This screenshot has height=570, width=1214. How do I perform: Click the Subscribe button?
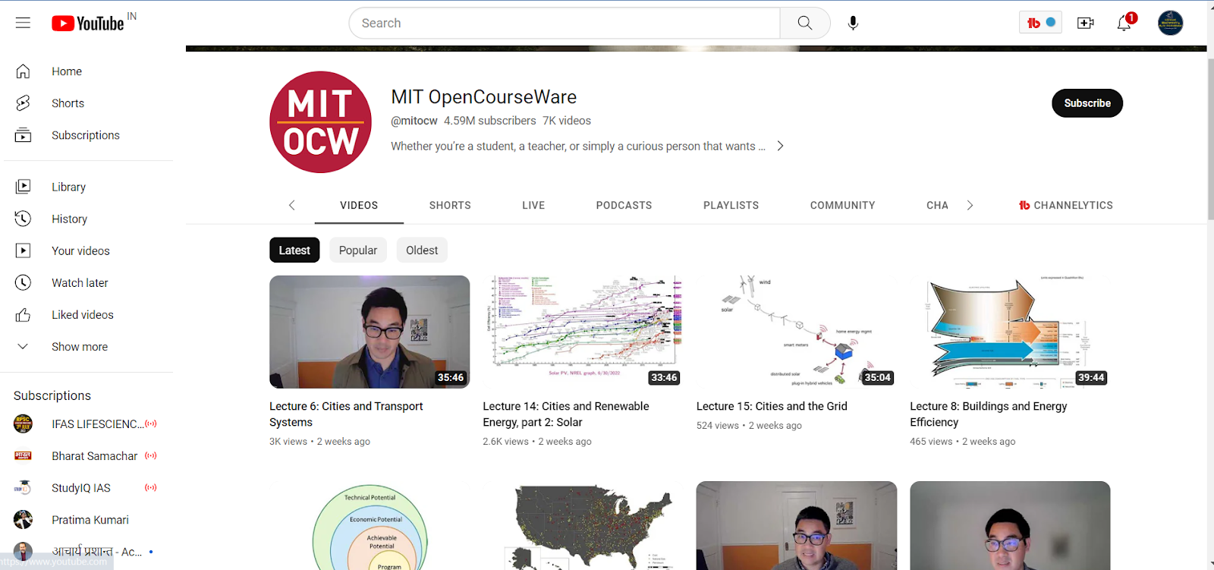coord(1087,103)
